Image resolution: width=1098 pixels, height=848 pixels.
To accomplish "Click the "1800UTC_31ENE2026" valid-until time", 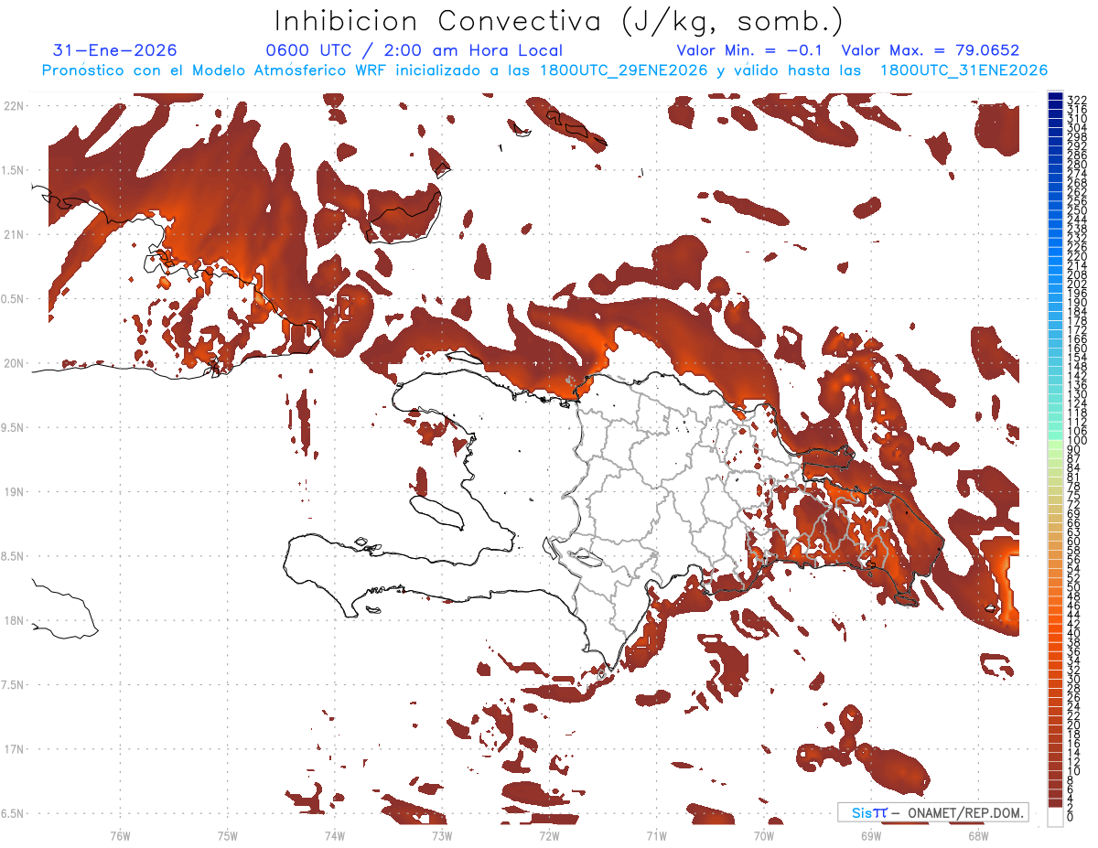I will (x=963, y=70).
